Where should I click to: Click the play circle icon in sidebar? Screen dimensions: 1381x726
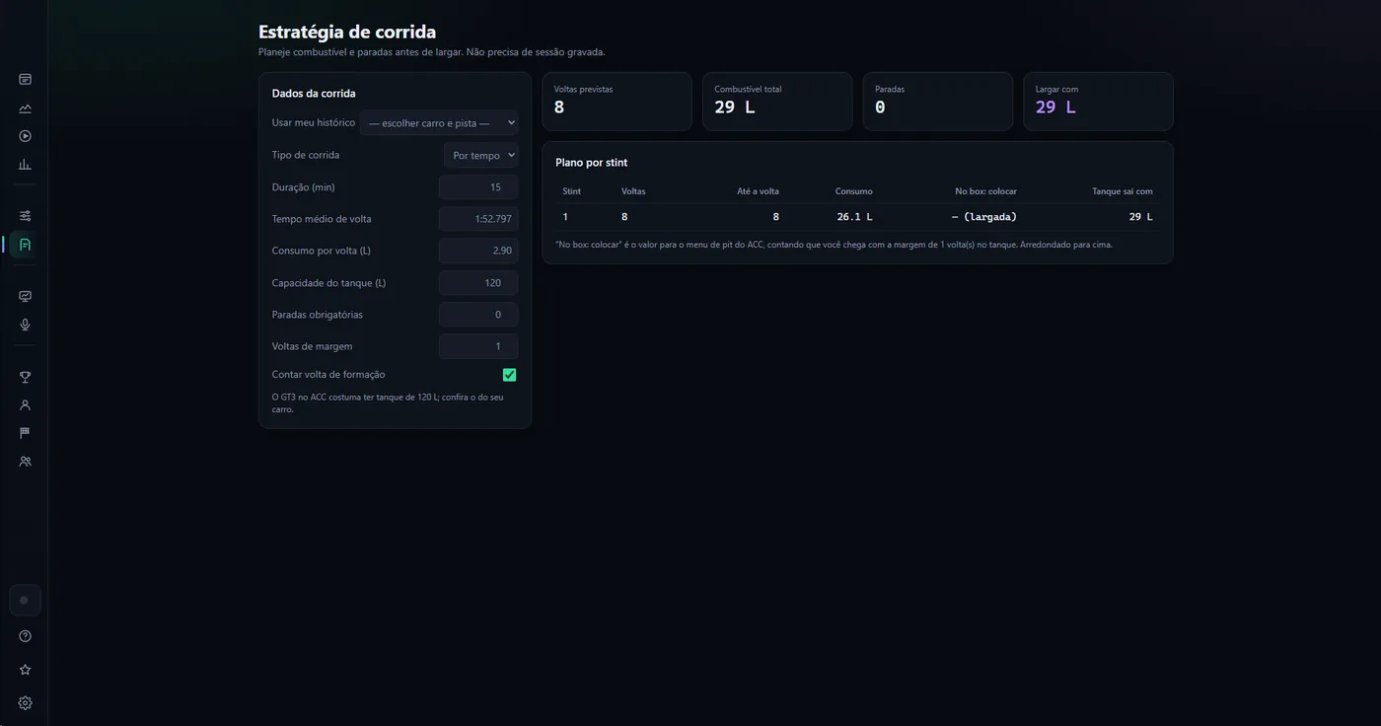25,136
